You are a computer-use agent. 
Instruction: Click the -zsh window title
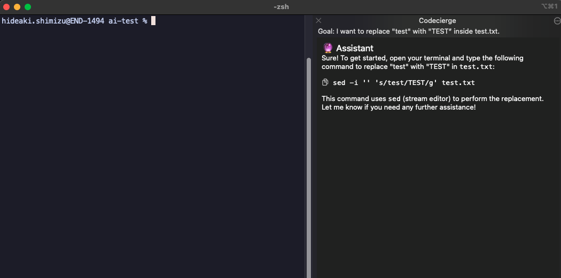(x=280, y=7)
